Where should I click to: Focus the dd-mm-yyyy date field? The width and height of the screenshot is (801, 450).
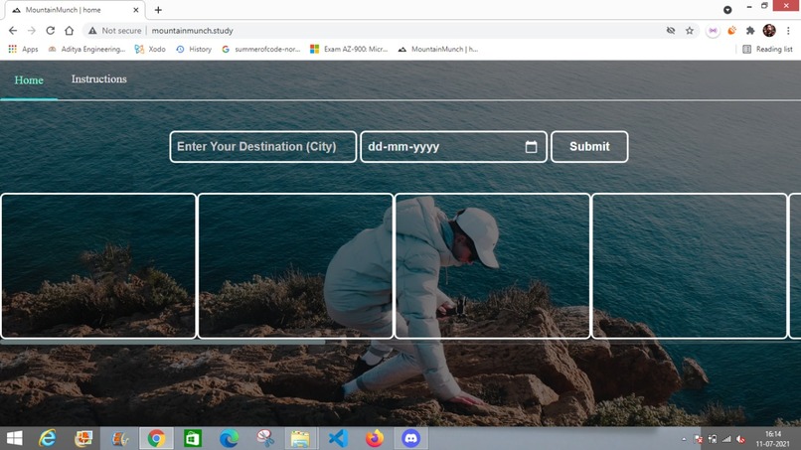pyautogui.click(x=453, y=147)
